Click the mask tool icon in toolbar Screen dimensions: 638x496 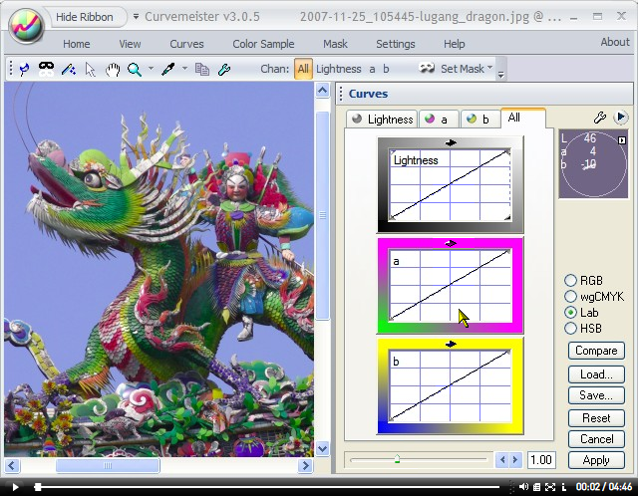point(46,69)
